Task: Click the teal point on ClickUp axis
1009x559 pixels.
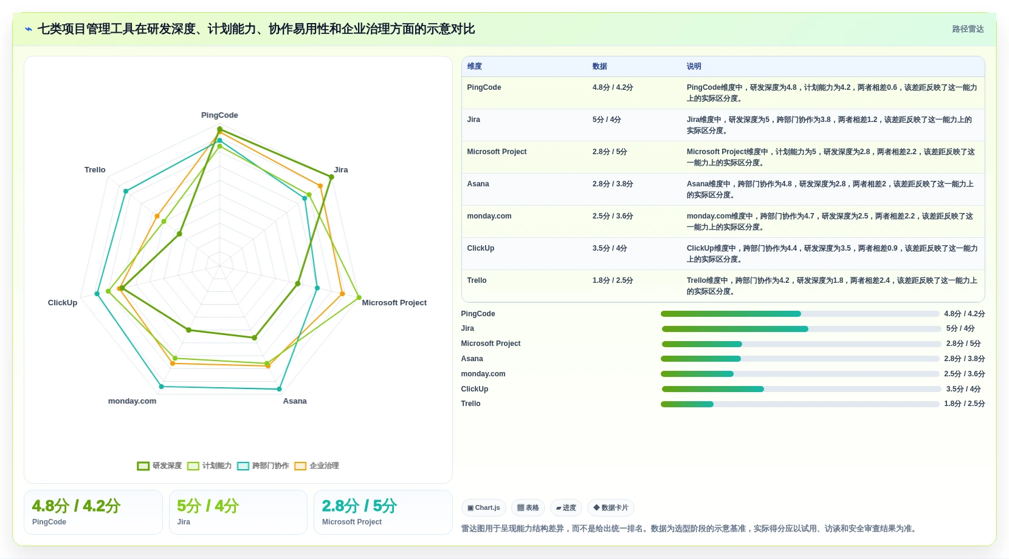Action: click(x=97, y=294)
